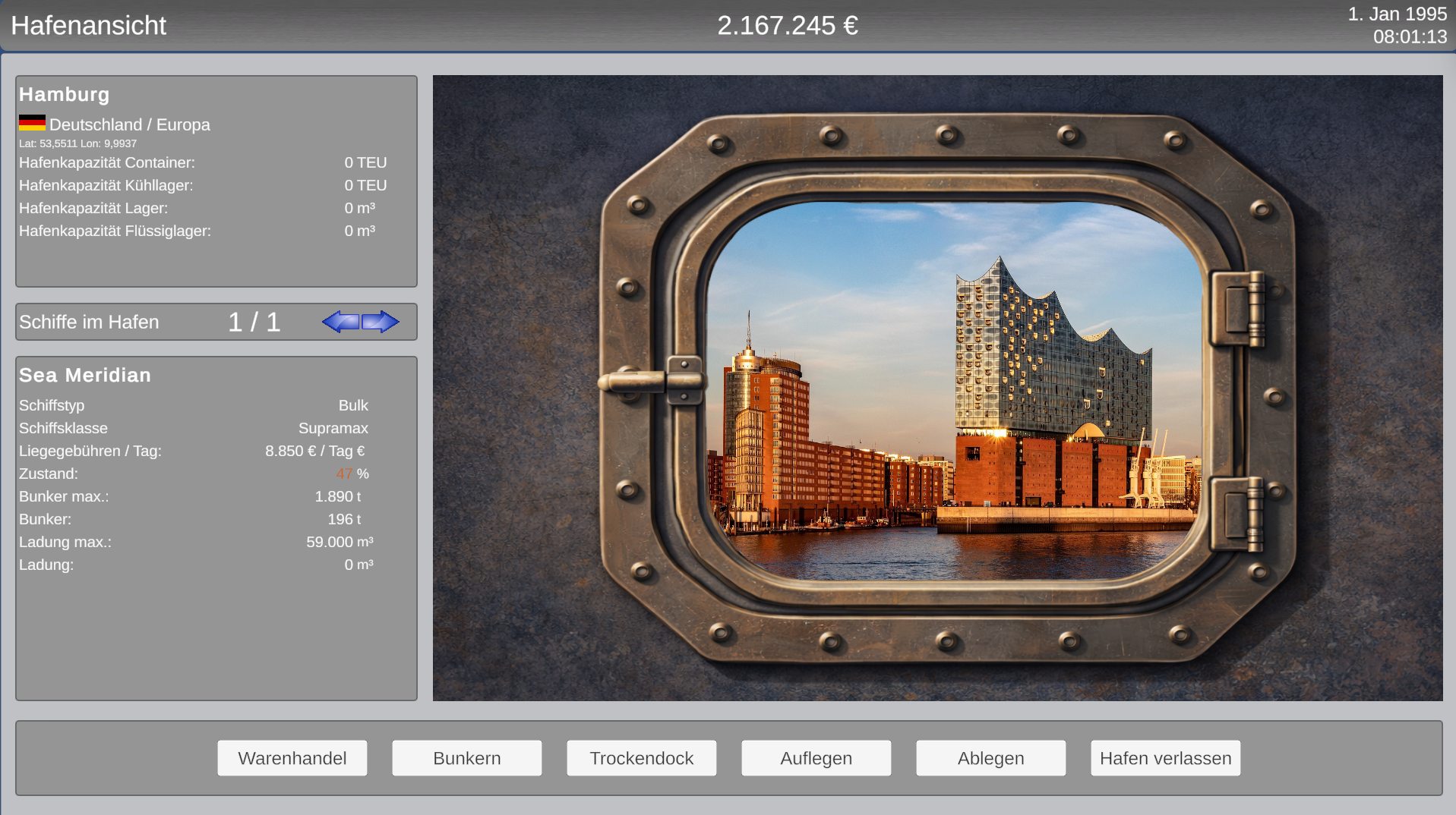Click the Hamburg Elbphilharmonie porthole image

point(953,391)
